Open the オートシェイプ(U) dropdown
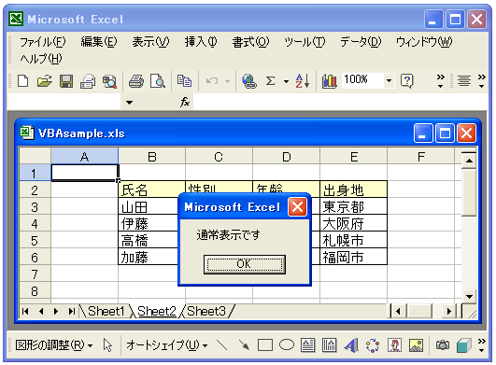 tap(166, 345)
